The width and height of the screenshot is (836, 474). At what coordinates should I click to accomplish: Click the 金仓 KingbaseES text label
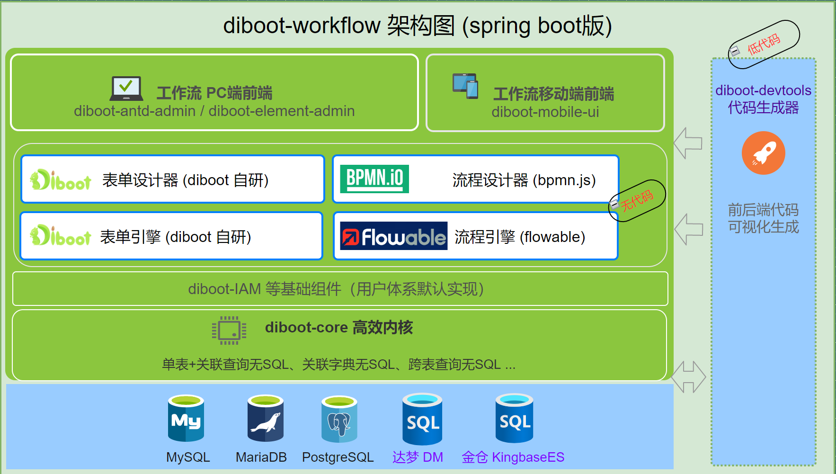513,457
